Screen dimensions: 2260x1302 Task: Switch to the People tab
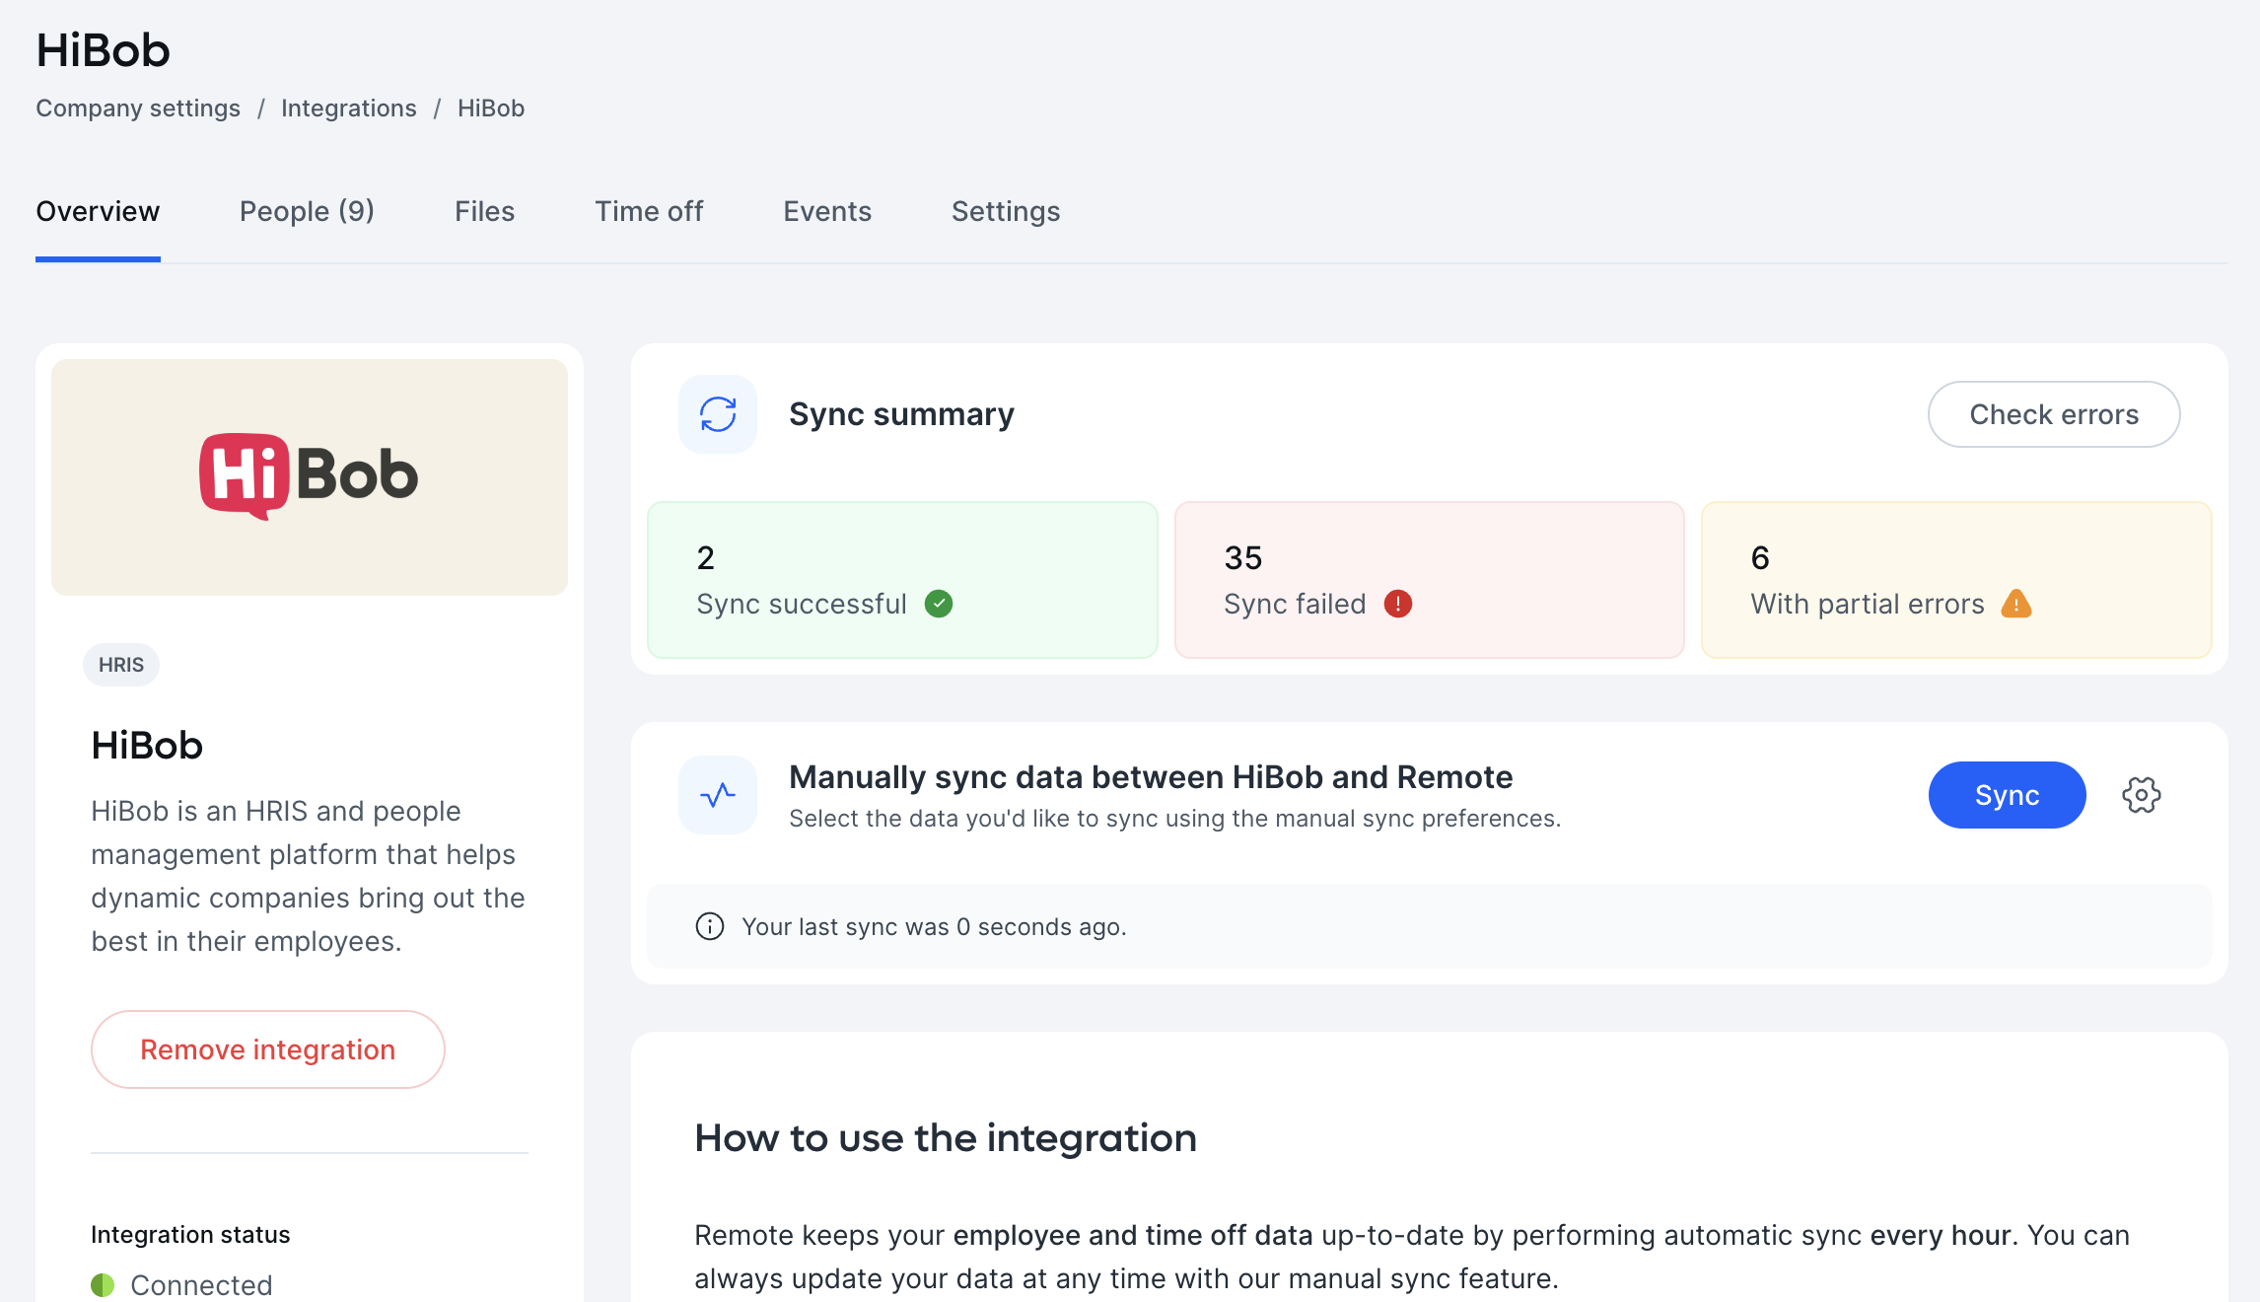pyautogui.click(x=307, y=211)
